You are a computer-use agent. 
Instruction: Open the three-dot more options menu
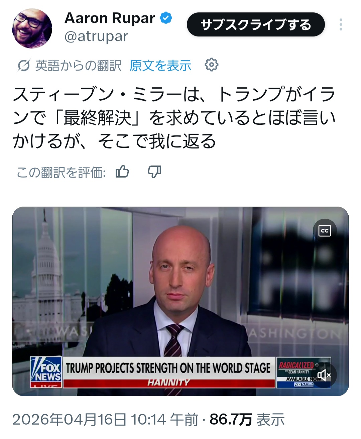[341, 25]
